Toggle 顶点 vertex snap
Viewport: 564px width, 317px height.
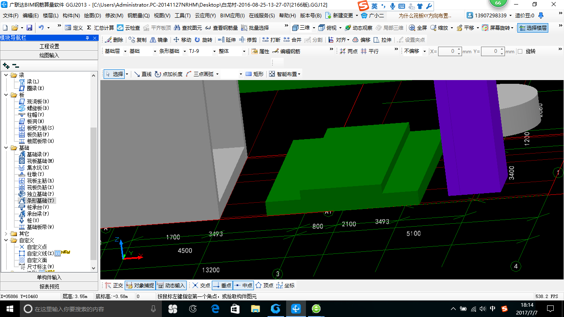pos(264,285)
